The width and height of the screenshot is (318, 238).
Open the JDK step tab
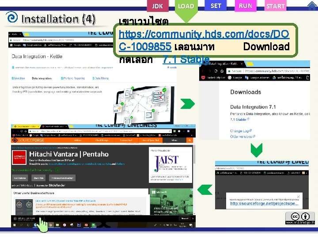(x=157, y=6)
